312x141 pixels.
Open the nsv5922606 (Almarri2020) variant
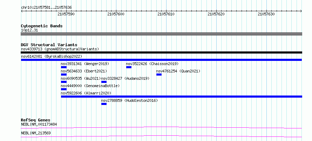click(x=86, y=93)
